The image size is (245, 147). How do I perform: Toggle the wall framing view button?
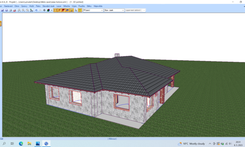point(55,10)
